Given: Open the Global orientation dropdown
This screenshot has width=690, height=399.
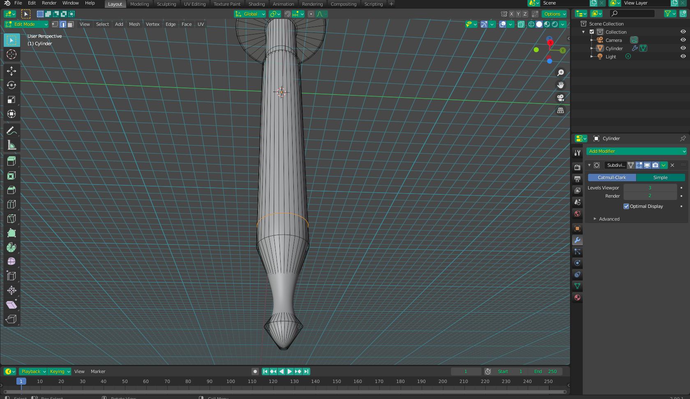Looking at the screenshot, I should tap(250, 14).
